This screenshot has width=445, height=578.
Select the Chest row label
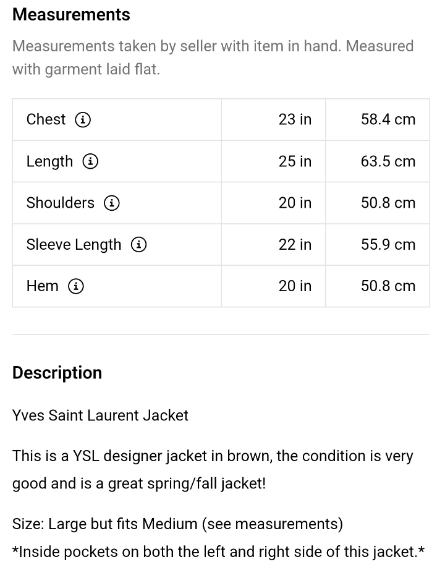(46, 119)
